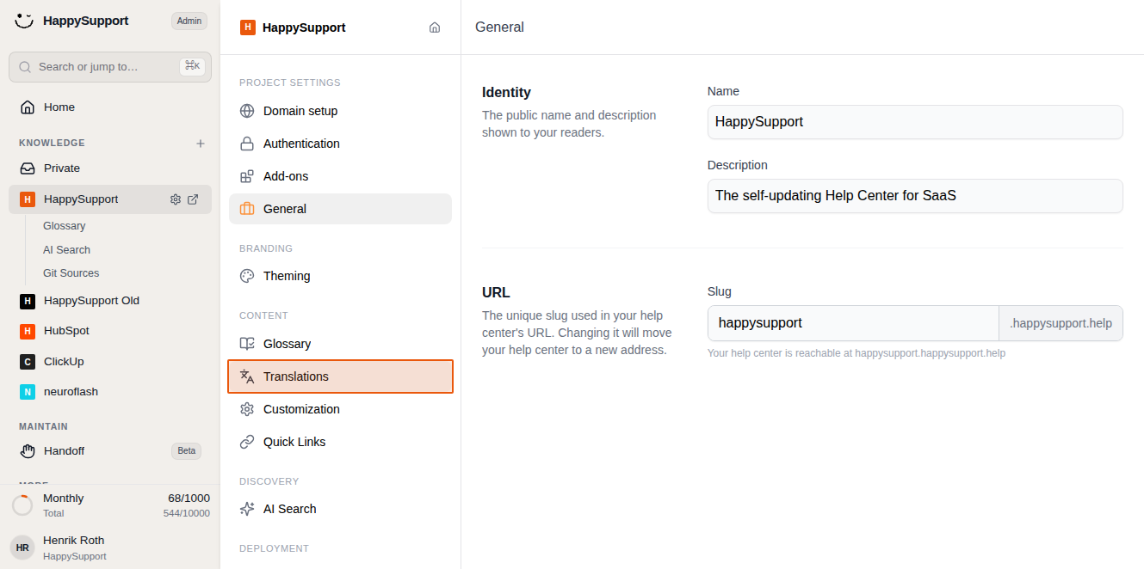Select HappySupport project in sidebar

(x=110, y=199)
